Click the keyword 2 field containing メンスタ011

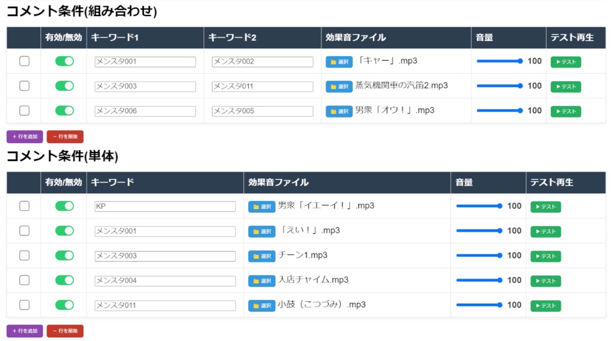(263, 86)
